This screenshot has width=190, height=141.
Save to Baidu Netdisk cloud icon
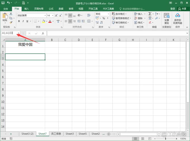pos(178,18)
